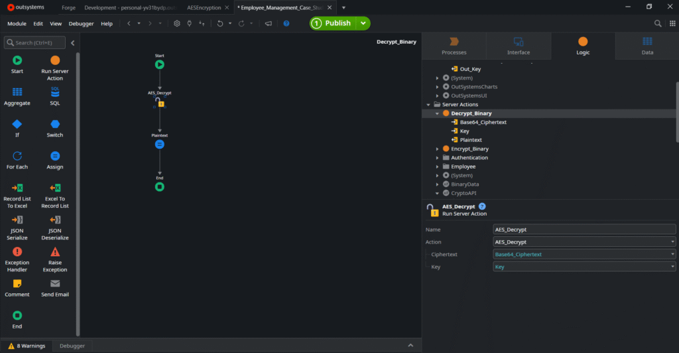The image size is (679, 353).
Task: Open the help question mark icon
Action: [286, 23]
